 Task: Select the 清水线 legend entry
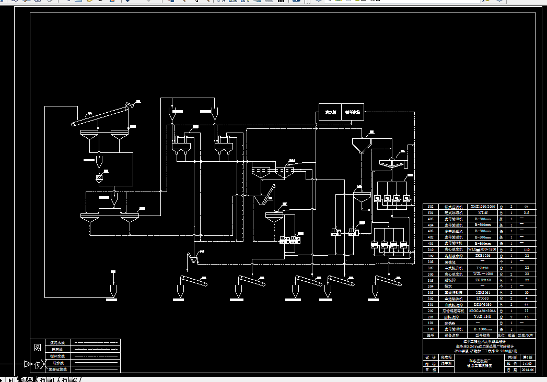click(58, 363)
